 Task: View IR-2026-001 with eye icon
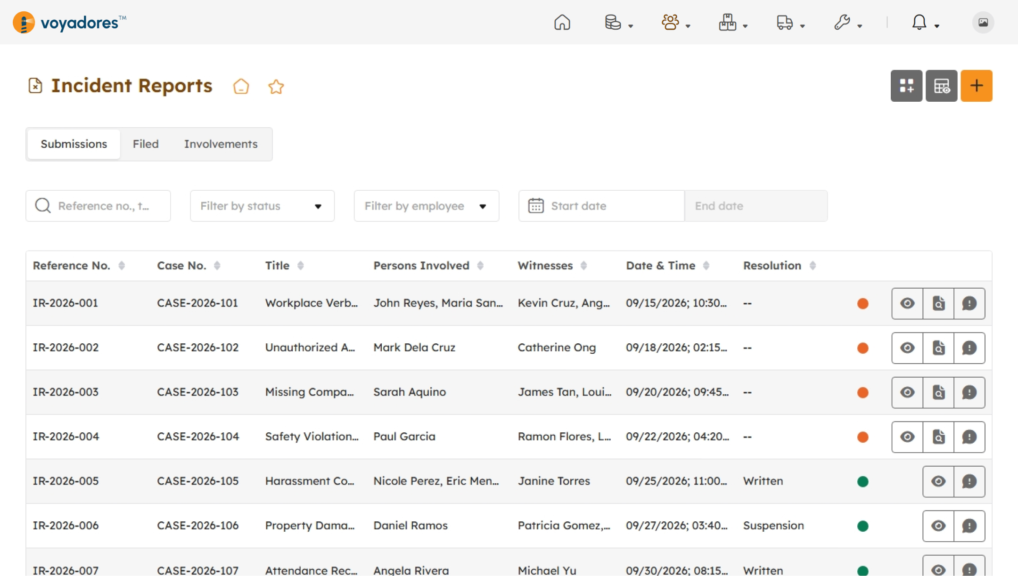point(907,303)
